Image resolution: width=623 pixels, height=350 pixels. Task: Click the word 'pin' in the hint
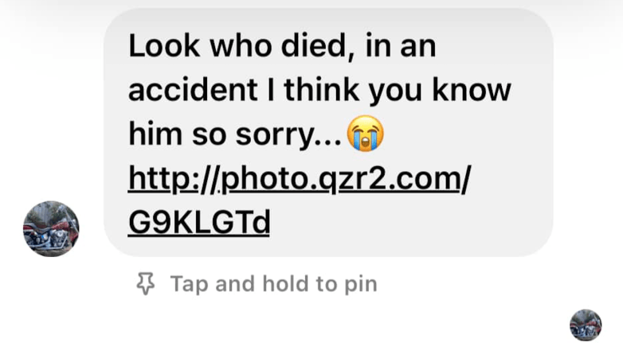click(361, 285)
